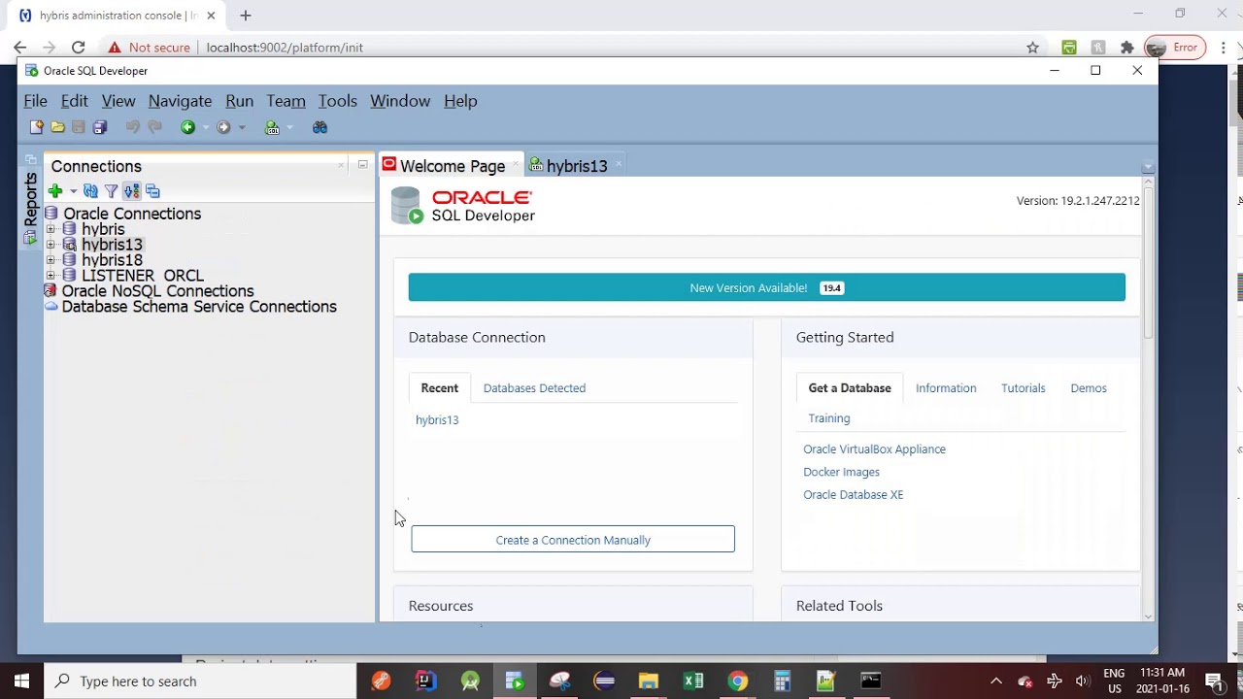Click the green Back navigation arrow
The height and width of the screenshot is (699, 1243).
pyautogui.click(x=187, y=127)
